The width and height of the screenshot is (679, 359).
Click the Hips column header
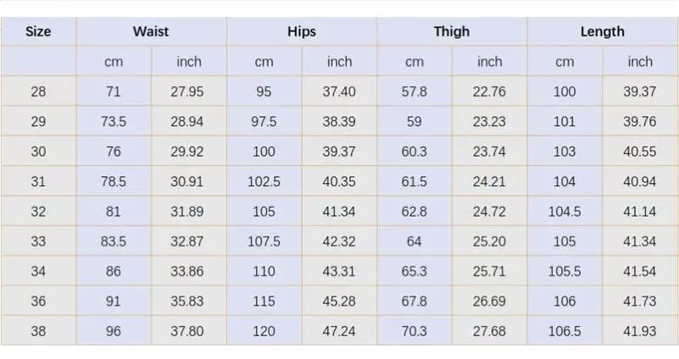(301, 32)
